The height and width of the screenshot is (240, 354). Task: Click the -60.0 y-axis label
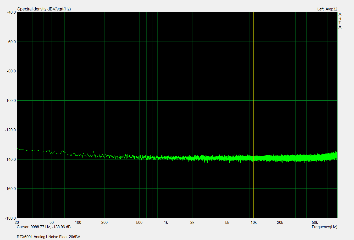click(x=11, y=42)
